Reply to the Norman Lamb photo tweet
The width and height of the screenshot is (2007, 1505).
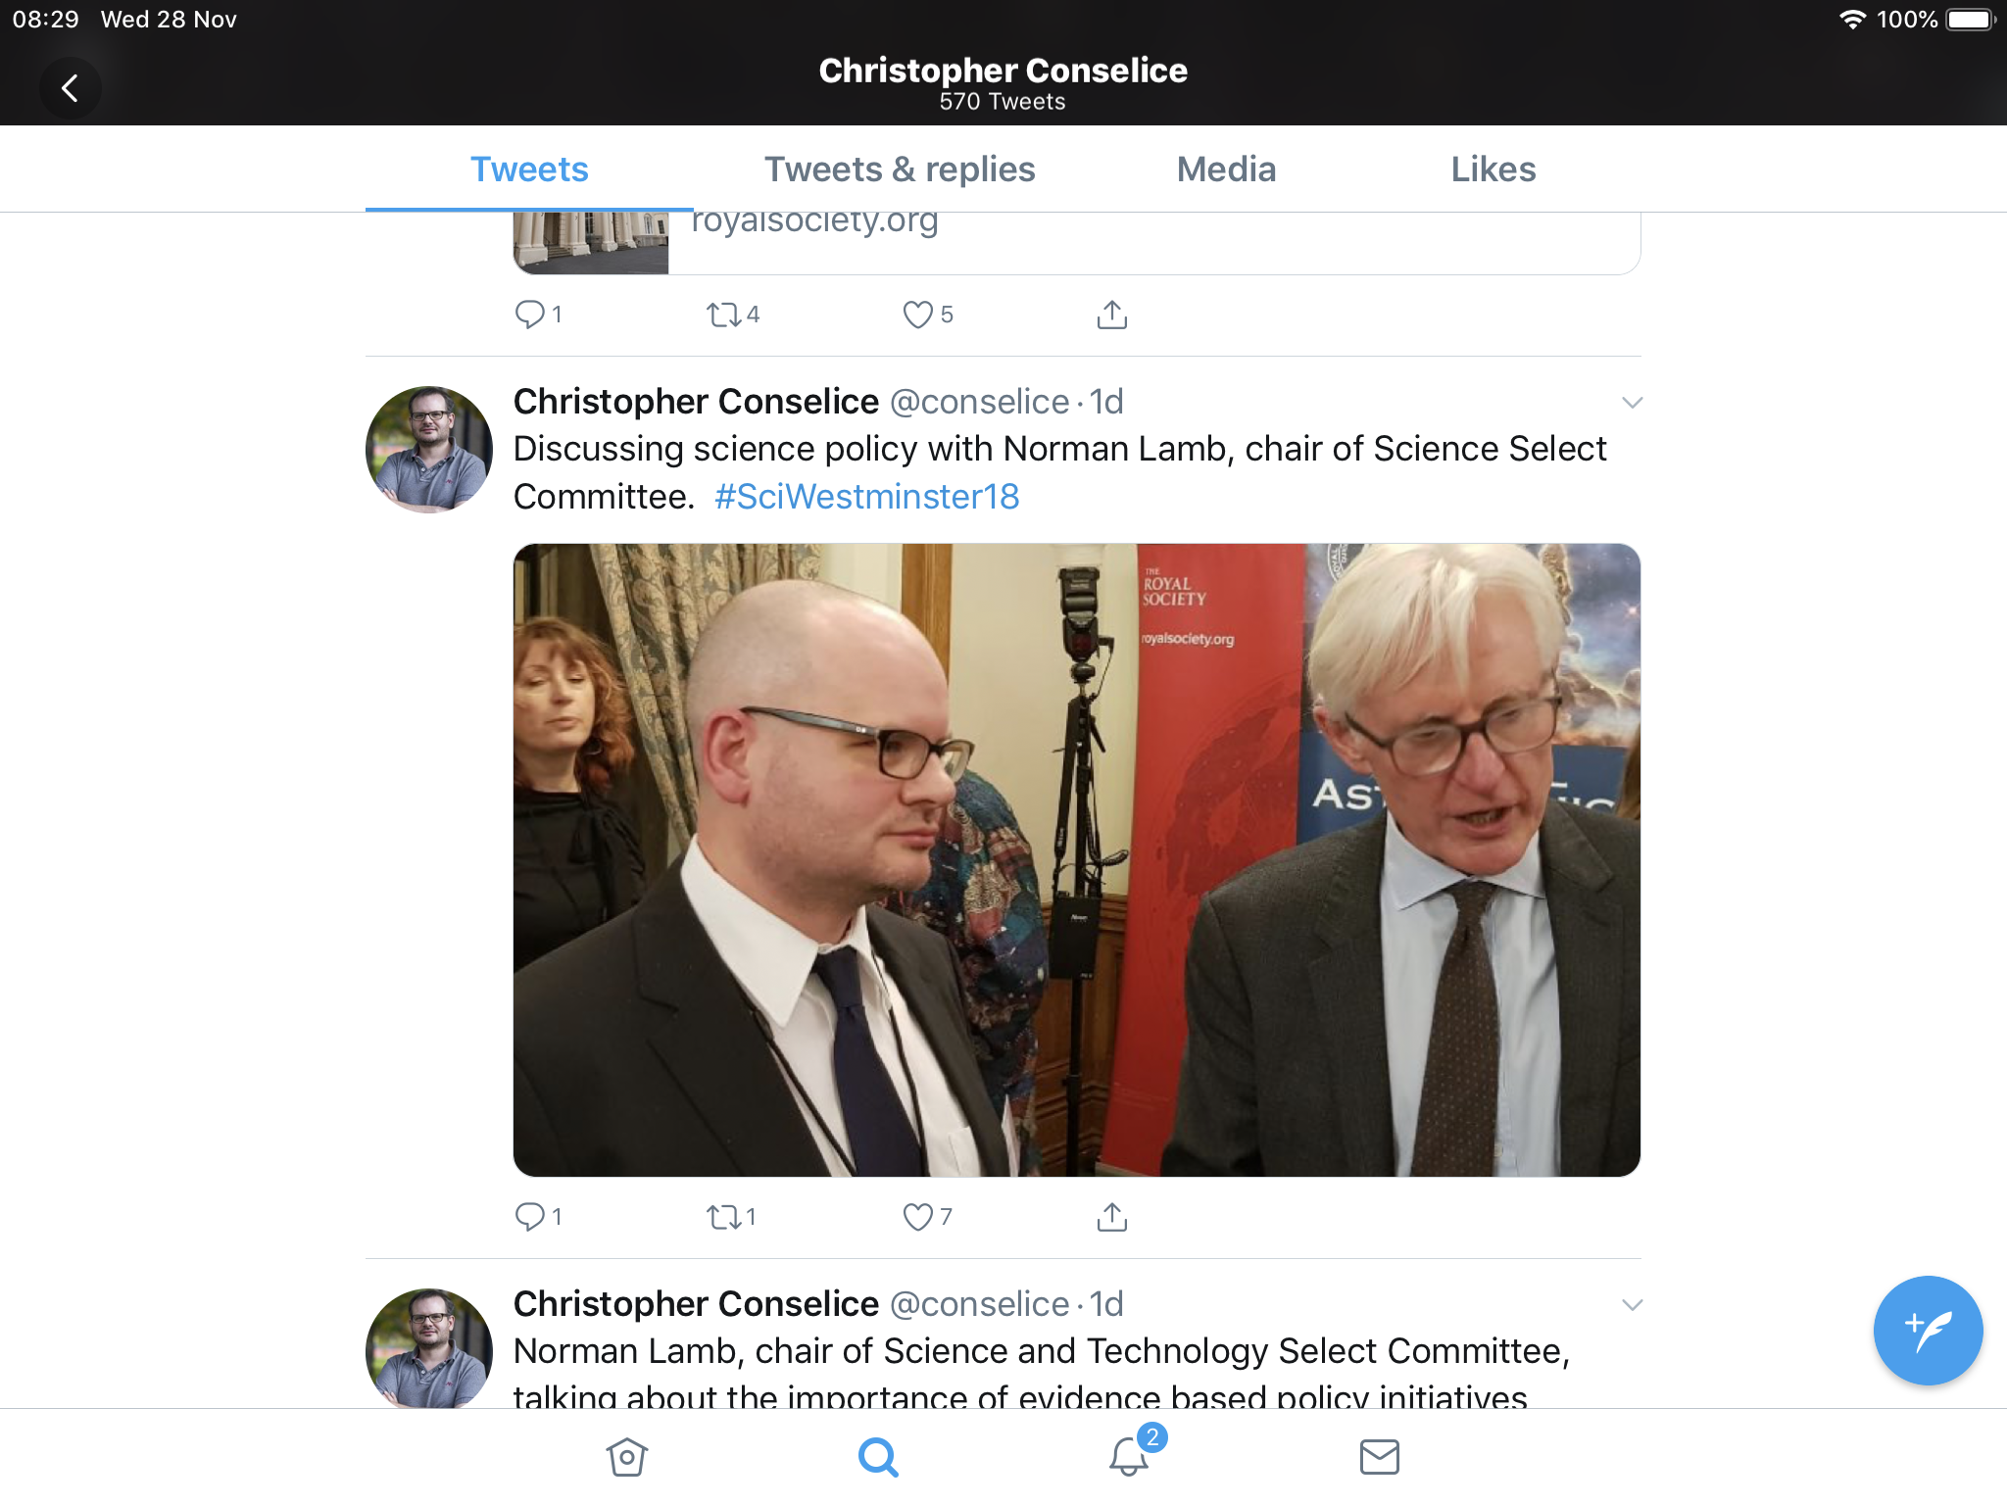(x=538, y=1217)
